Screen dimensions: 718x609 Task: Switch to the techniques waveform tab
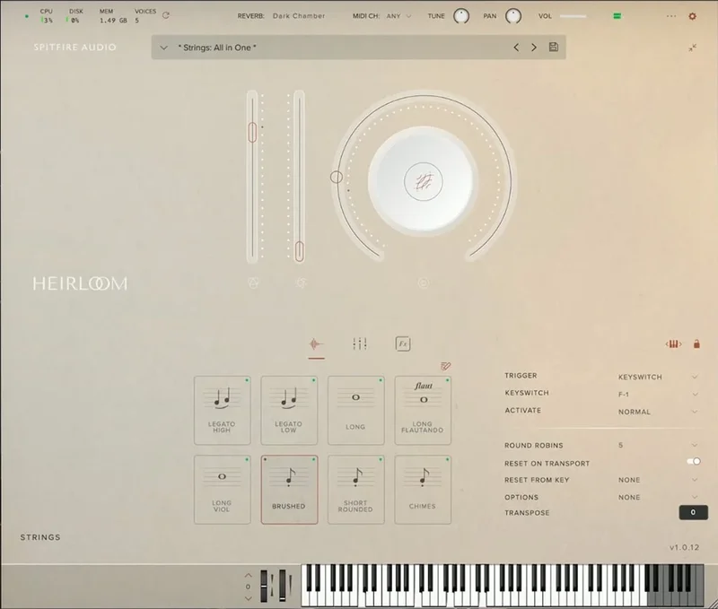[316, 344]
